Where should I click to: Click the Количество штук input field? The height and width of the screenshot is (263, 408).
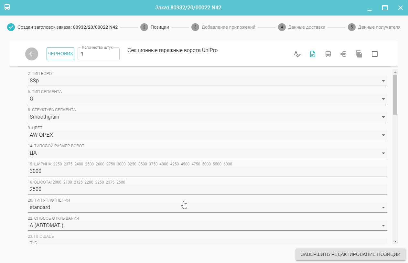[x=99, y=54]
